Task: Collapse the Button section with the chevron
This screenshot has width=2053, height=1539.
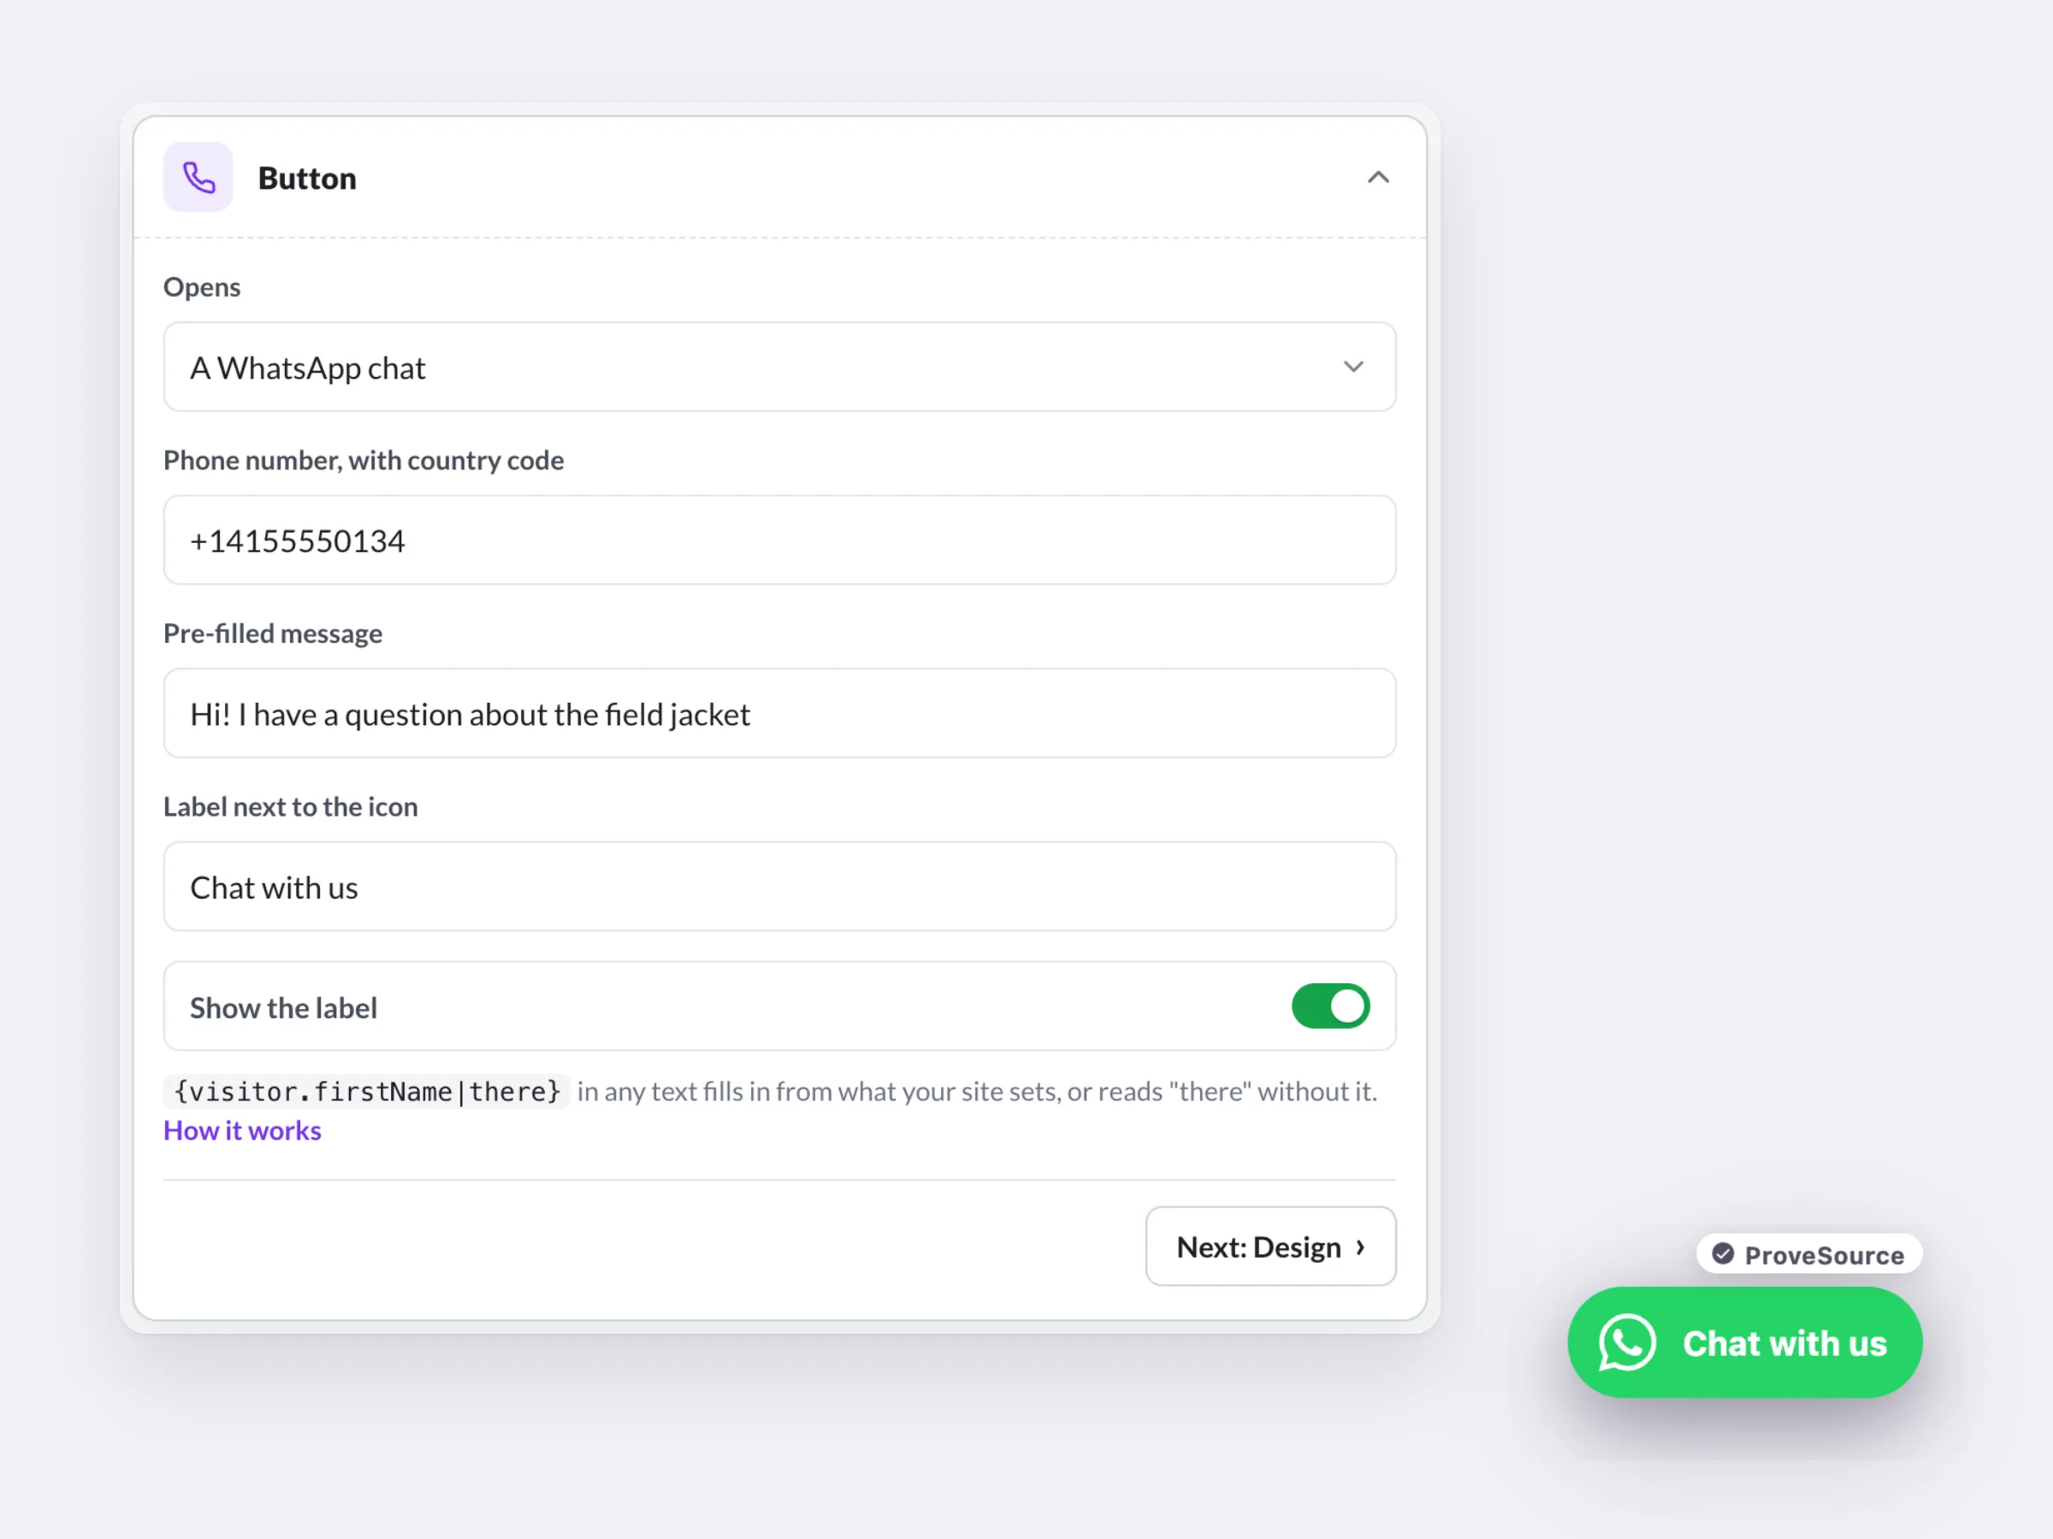Action: pyautogui.click(x=1377, y=177)
